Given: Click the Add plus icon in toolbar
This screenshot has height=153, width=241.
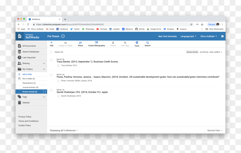Looking at the screenshot, I should [x=52, y=43].
